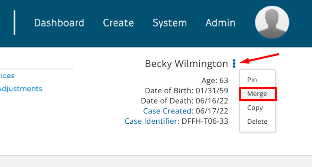The width and height of the screenshot is (312, 167).
Task: Open the Adjustments sidebar link
Action: [21, 89]
